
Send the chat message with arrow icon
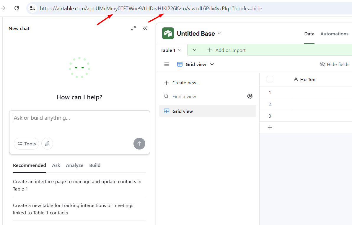click(139, 144)
